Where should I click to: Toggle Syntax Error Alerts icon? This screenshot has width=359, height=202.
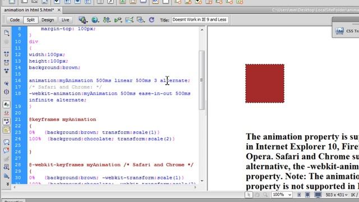6,130
